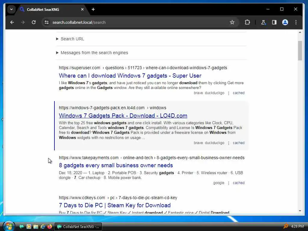Open the media player taskbar icon
This screenshot has height=231, width=308.
pyautogui.click(x=29, y=227)
